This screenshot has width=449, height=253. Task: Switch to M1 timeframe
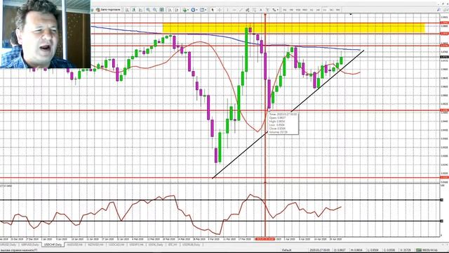coord(285,10)
